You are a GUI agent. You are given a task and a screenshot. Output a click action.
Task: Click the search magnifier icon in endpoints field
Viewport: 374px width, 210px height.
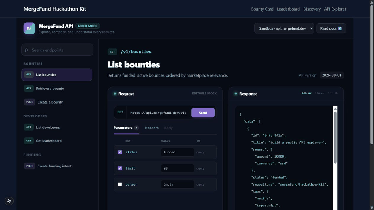[x=26, y=50]
